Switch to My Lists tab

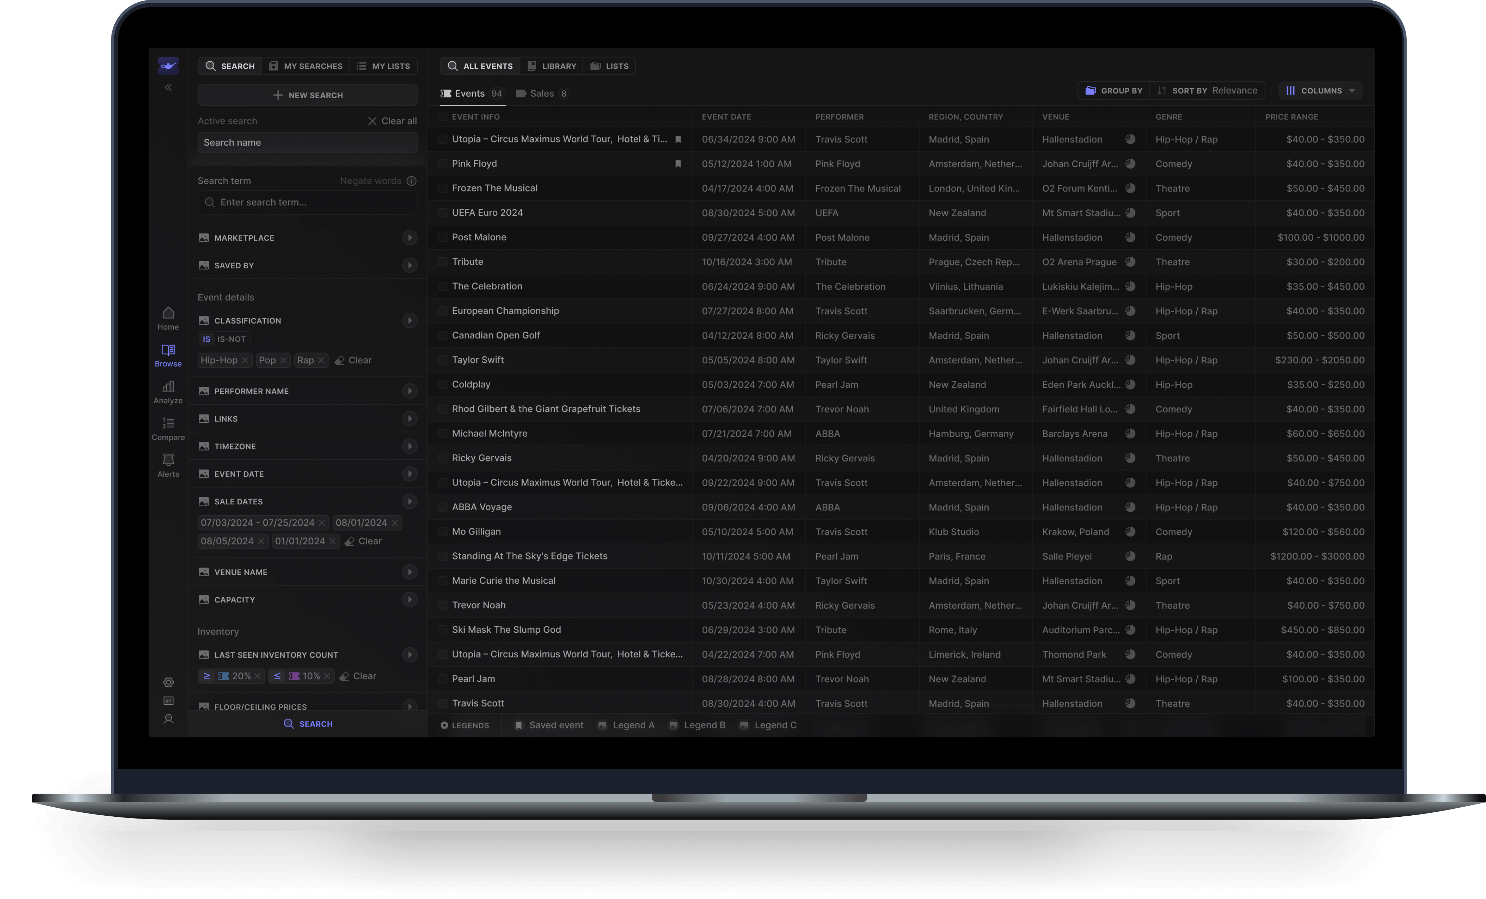383,66
